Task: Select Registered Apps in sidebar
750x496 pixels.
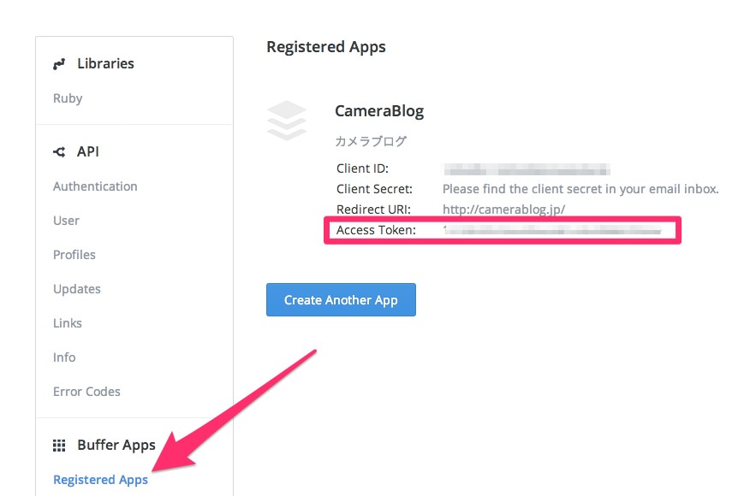Action: pyautogui.click(x=100, y=480)
